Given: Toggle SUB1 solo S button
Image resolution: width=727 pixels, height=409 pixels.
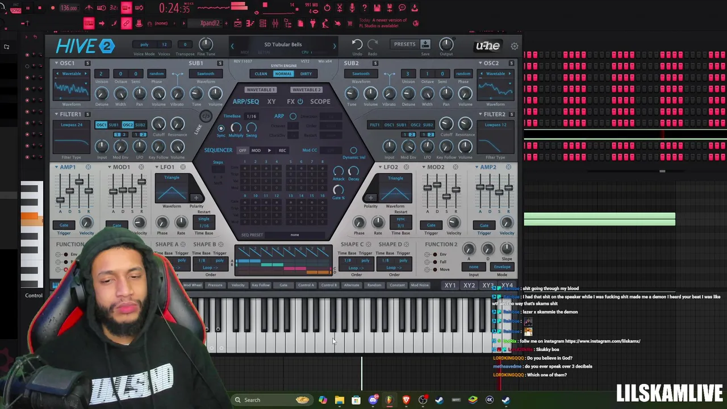Looking at the screenshot, I should click(220, 63).
